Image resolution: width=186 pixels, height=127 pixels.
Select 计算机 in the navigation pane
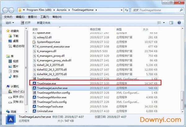coord(13,86)
